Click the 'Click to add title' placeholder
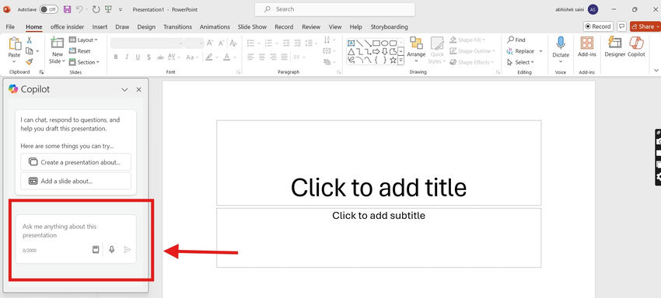The height and width of the screenshot is (298, 661). click(x=379, y=163)
